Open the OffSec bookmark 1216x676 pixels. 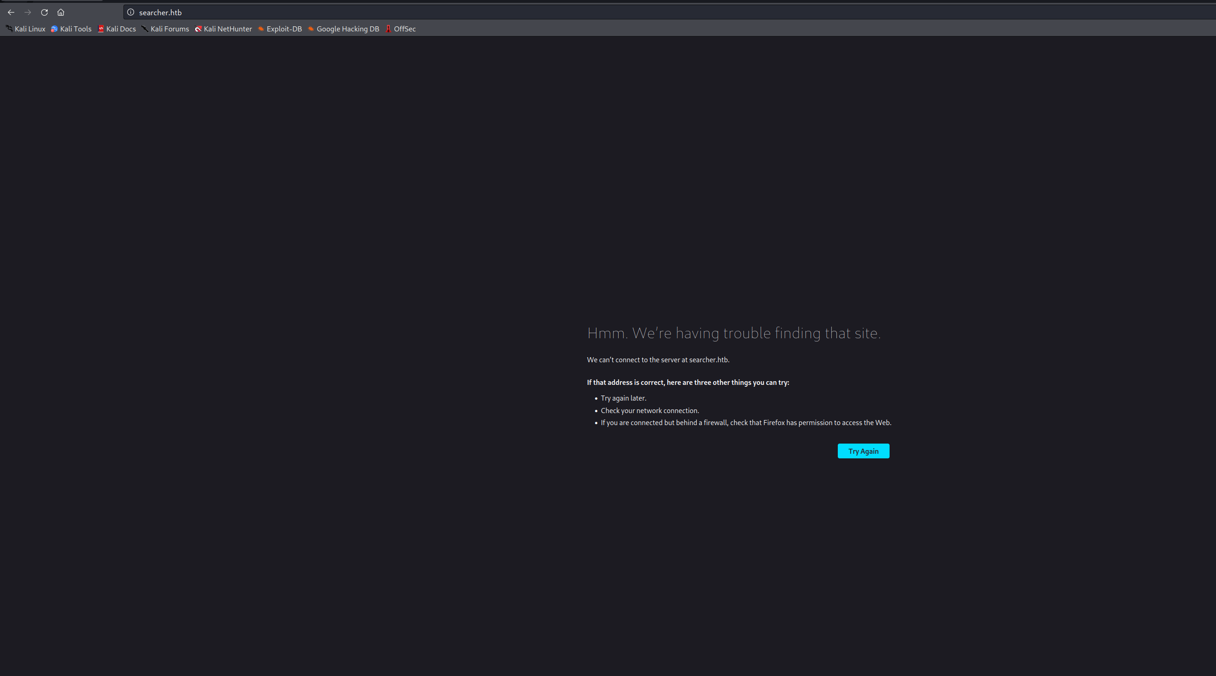click(400, 29)
